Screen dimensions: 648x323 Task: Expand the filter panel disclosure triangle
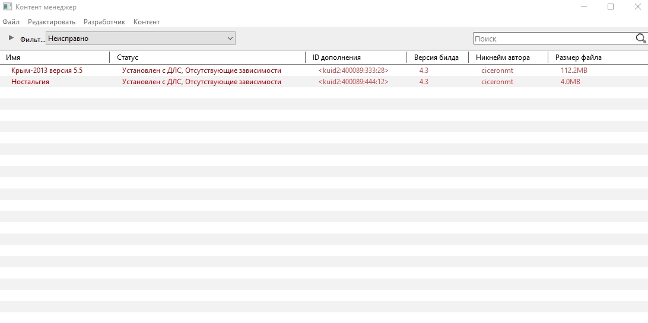coord(11,38)
